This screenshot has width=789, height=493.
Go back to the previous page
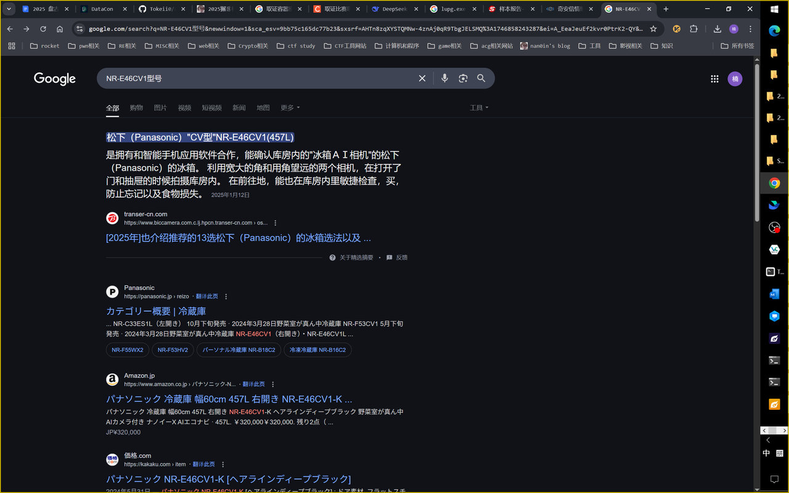(10, 29)
